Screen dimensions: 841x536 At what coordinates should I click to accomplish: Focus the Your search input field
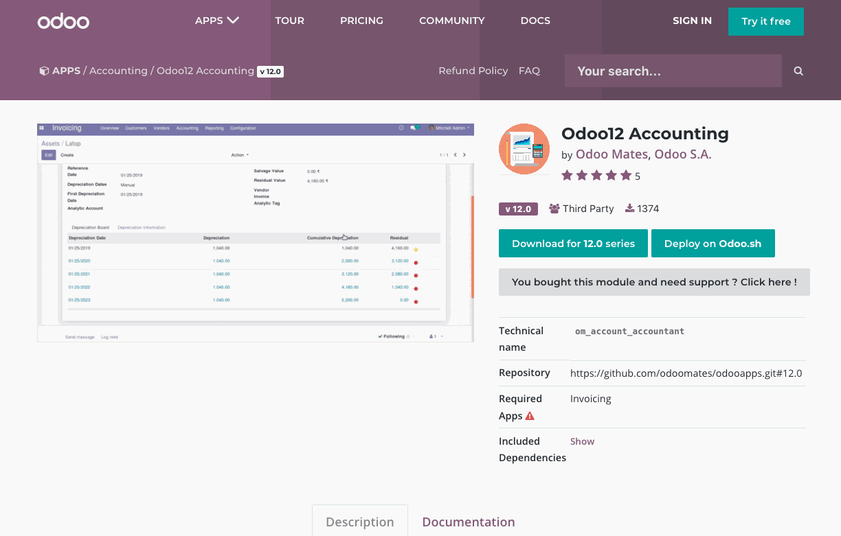tap(673, 71)
